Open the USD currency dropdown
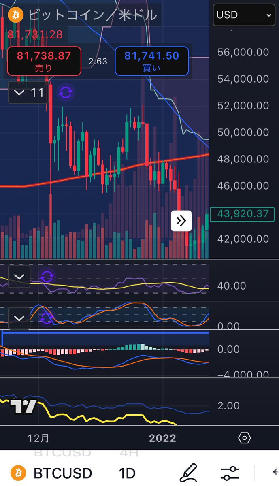The height and width of the screenshot is (486, 279). 244,15
